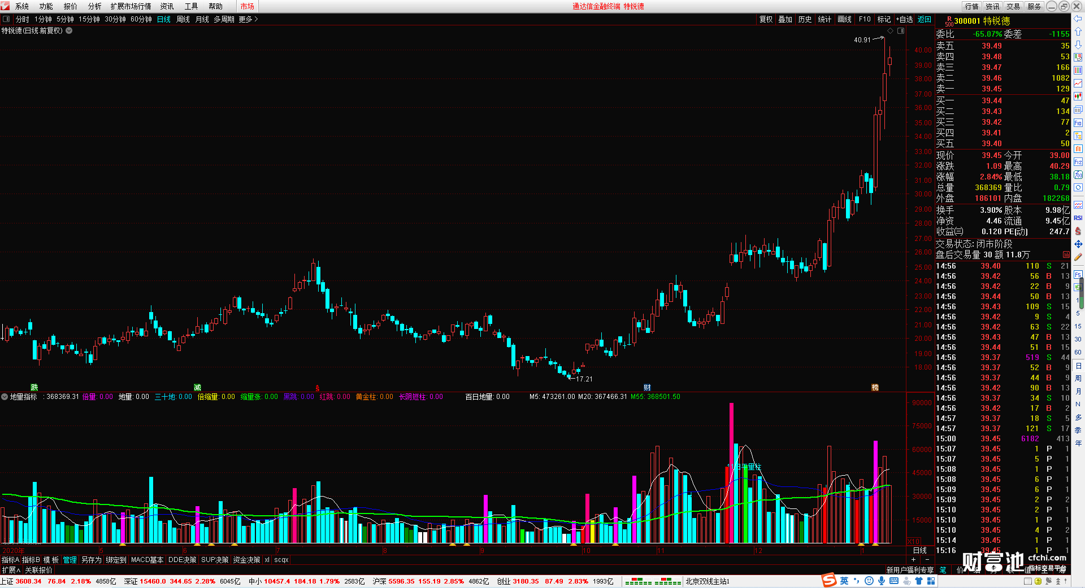Select the 周线 weekly period
Viewport: 1085px width, 588px height.
tap(183, 19)
